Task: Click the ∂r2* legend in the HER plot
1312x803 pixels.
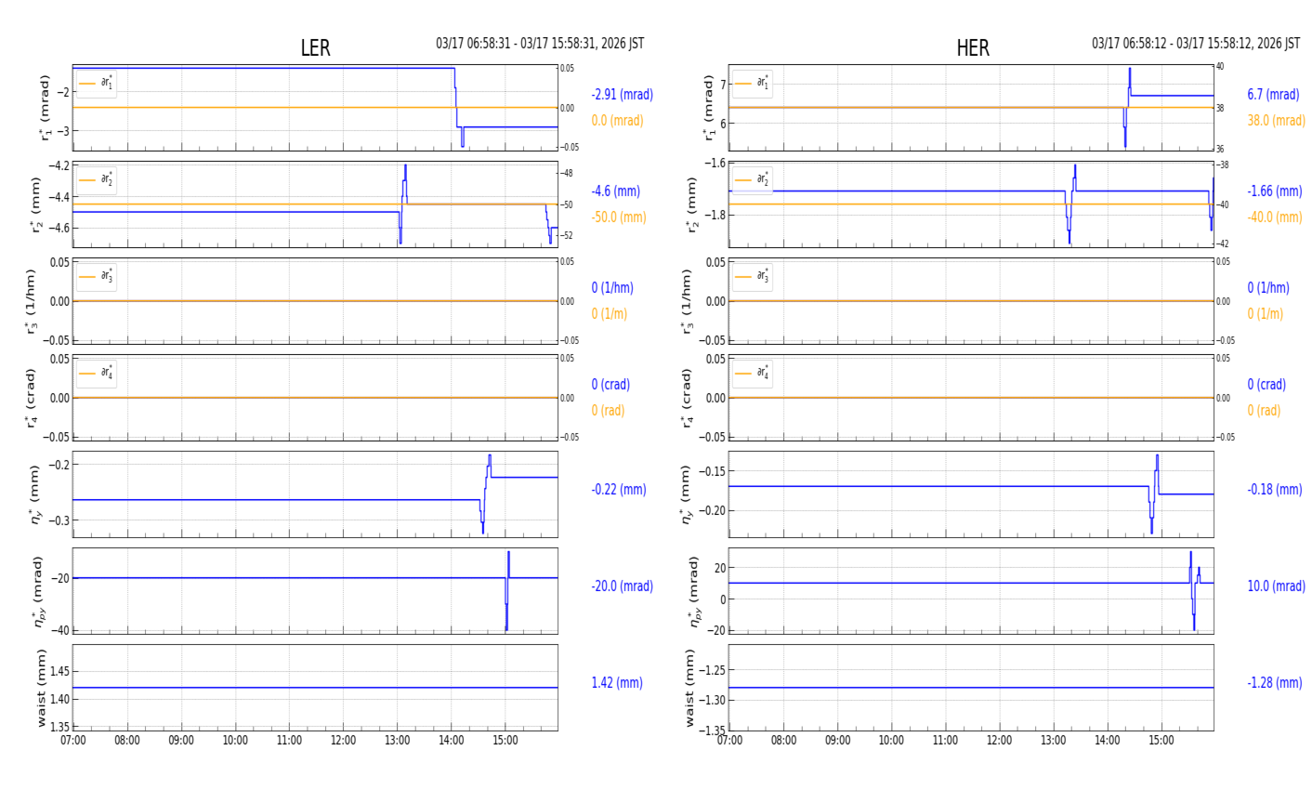Action: [752, 180]
